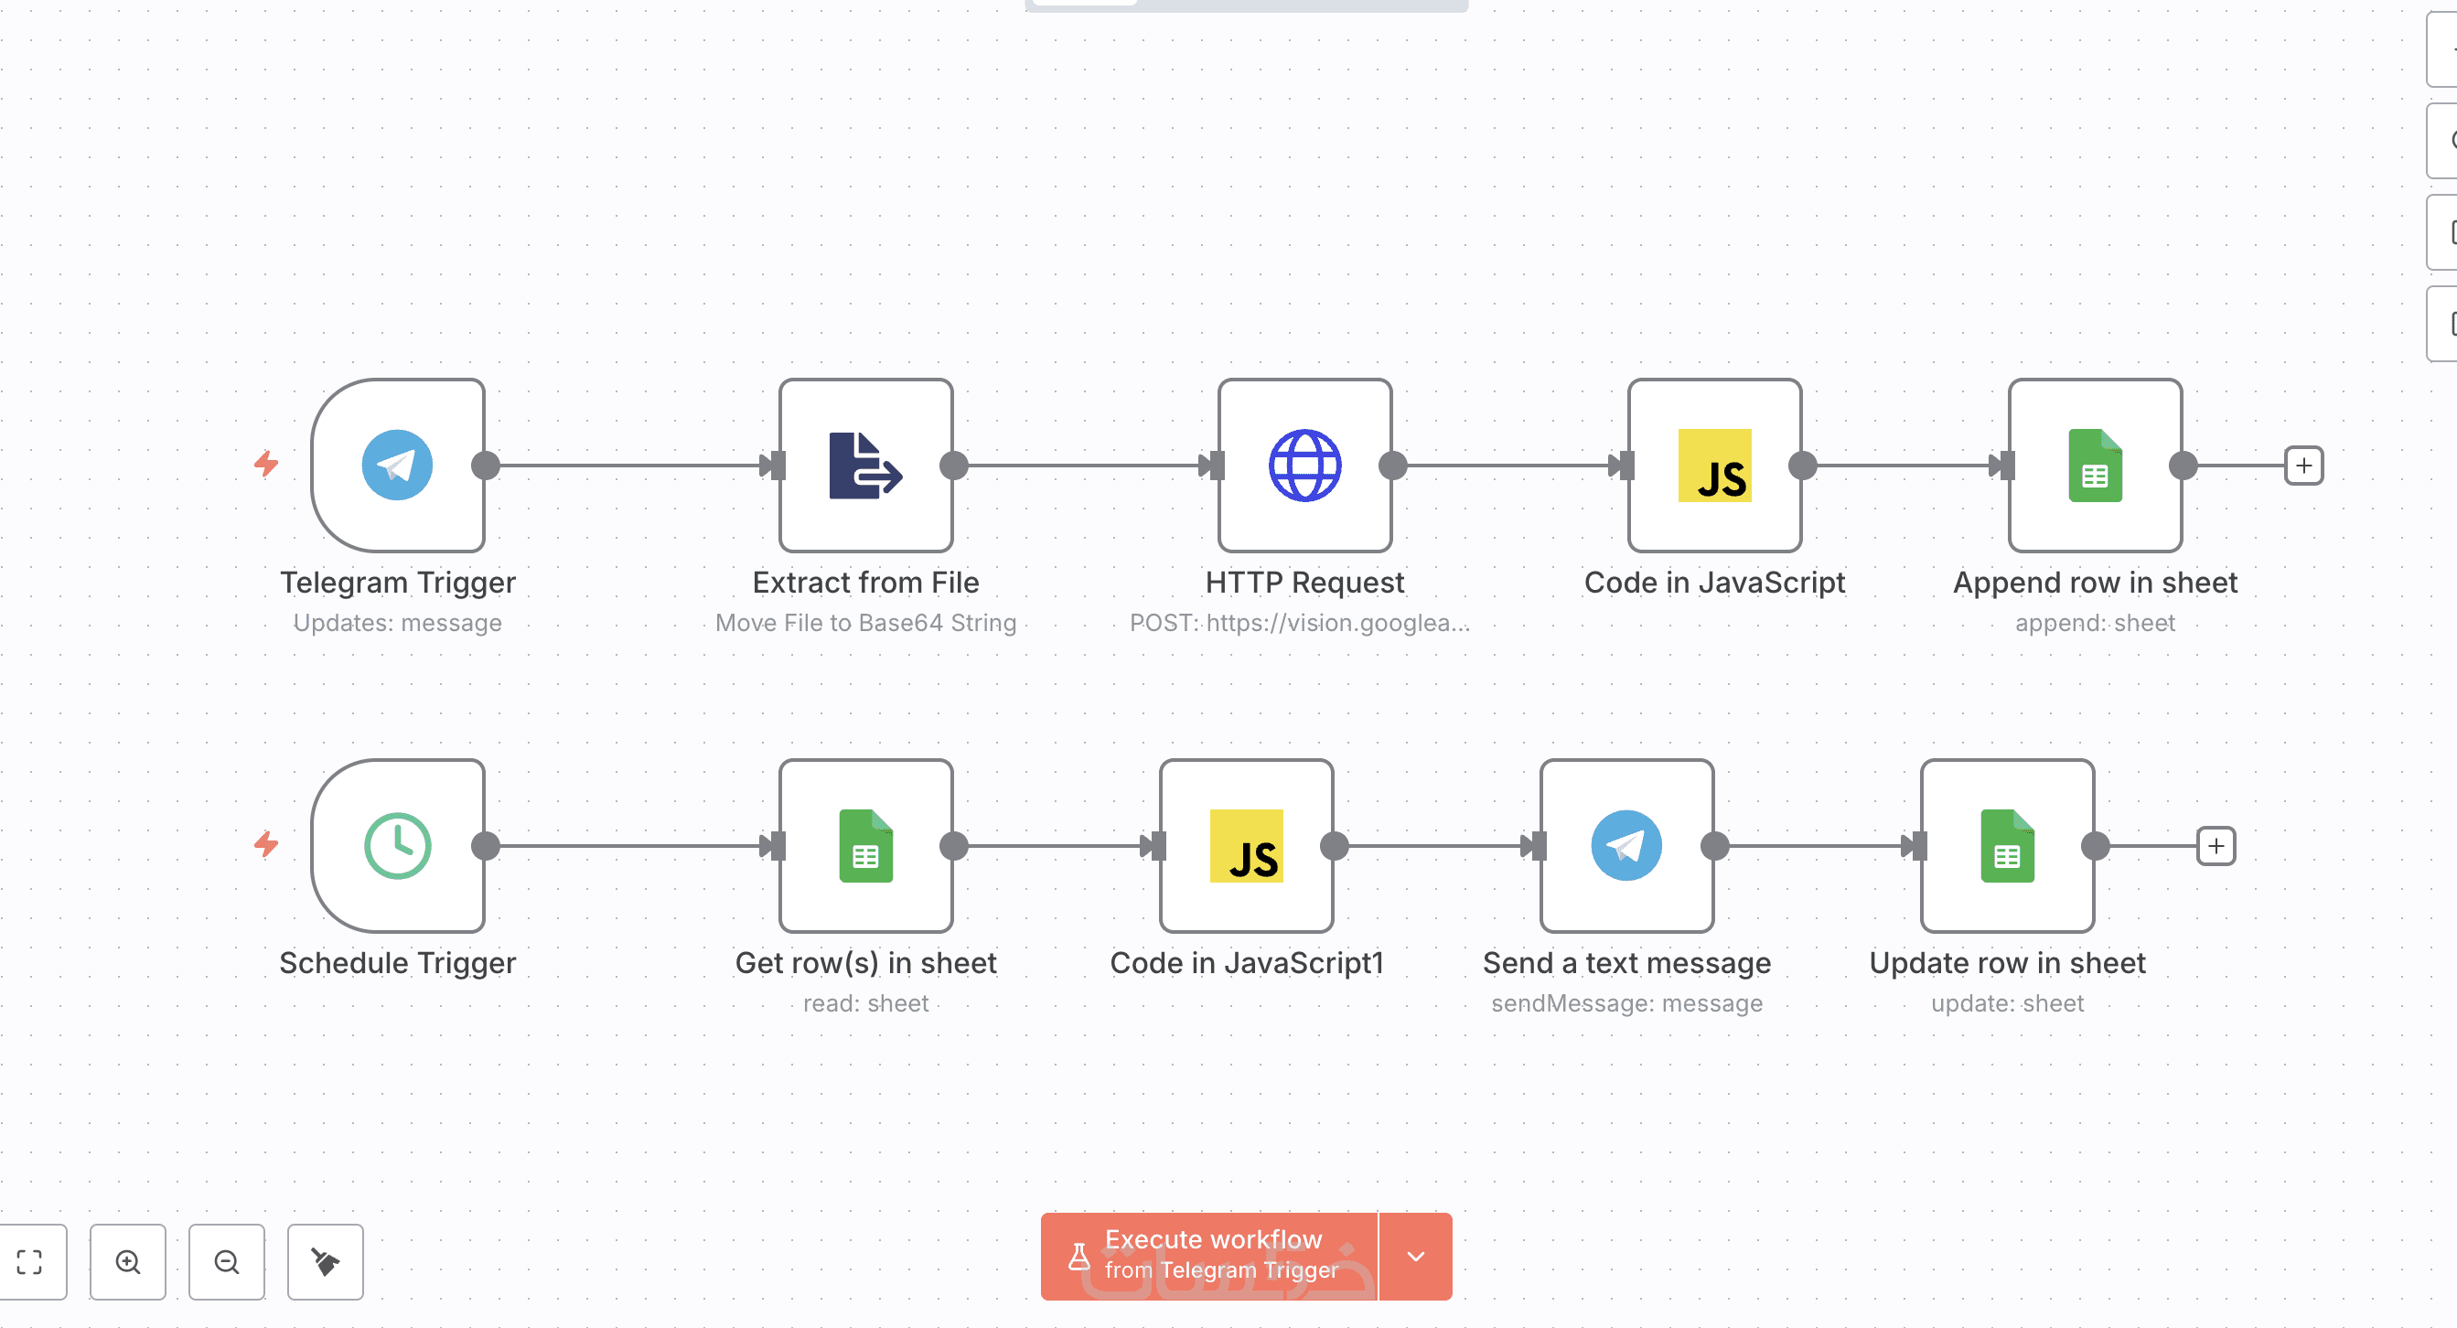
Task: Click the Code in JavaScript1 node
Action: pos(1246,846)
